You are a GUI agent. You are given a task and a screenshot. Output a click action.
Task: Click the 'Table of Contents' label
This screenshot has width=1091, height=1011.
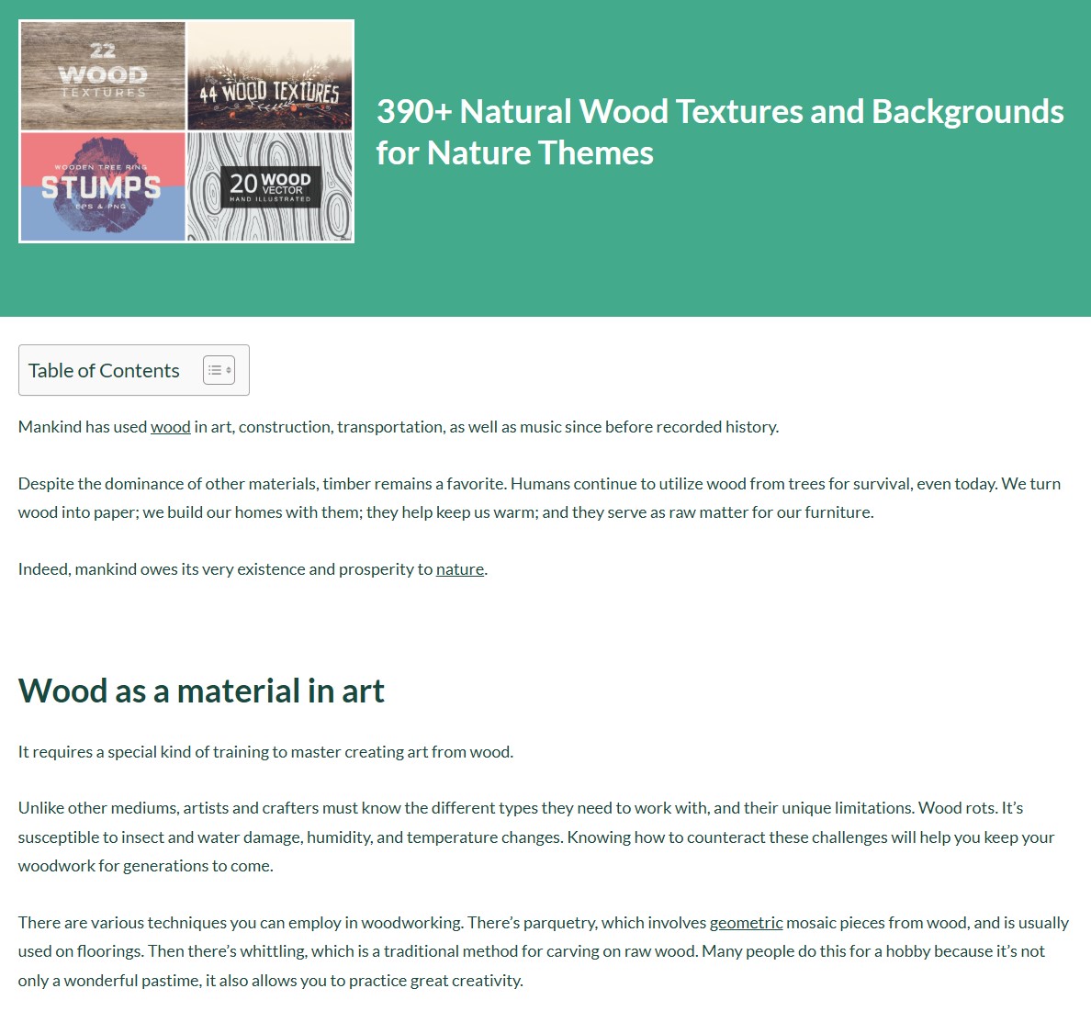[x=104, y=370]
